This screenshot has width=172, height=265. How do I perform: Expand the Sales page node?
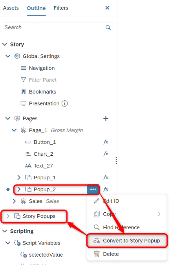tap(14, 201)
